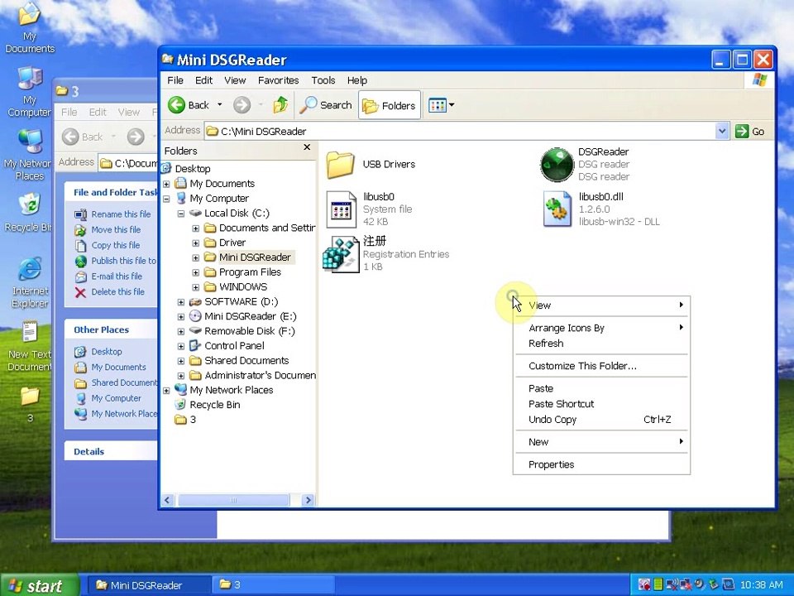Open Back history dropdown arrow
Screen dimensions: 794x596
coord(220,105)
